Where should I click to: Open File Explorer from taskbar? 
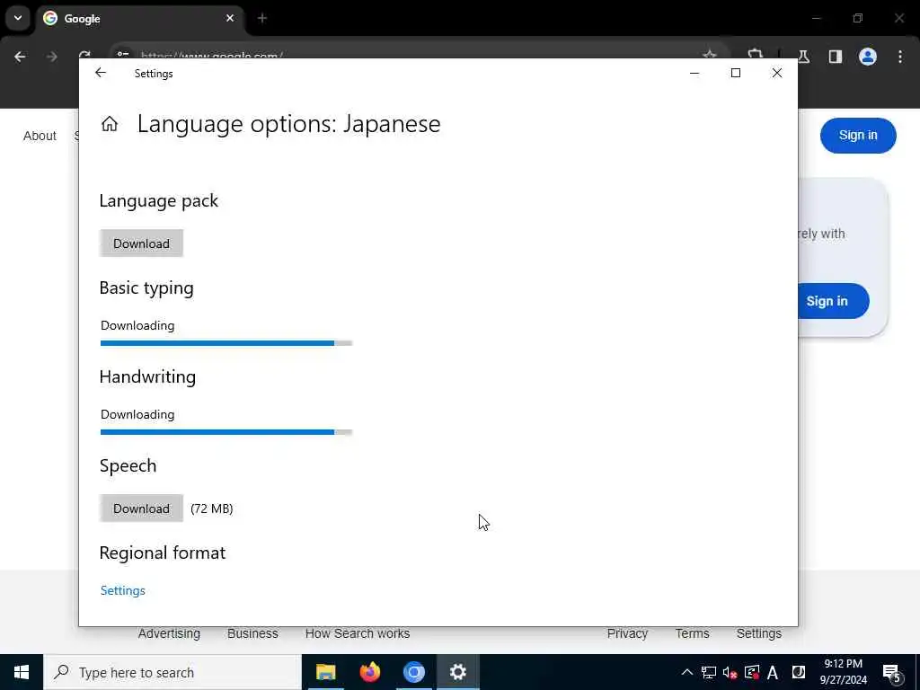point(325,672)
